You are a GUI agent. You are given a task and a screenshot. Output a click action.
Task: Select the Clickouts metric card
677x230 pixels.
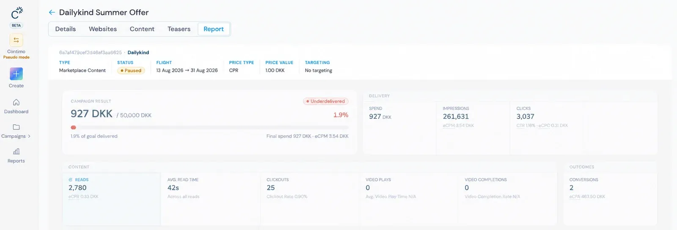(309, 199)
